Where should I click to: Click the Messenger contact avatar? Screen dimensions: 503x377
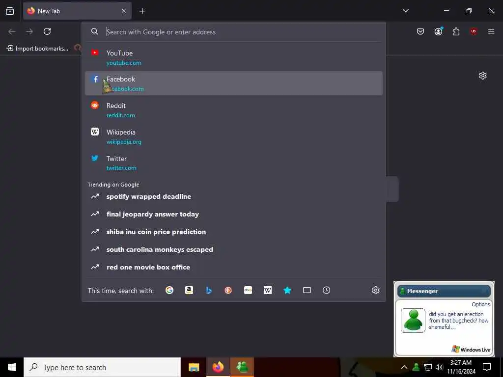[413, 320]
